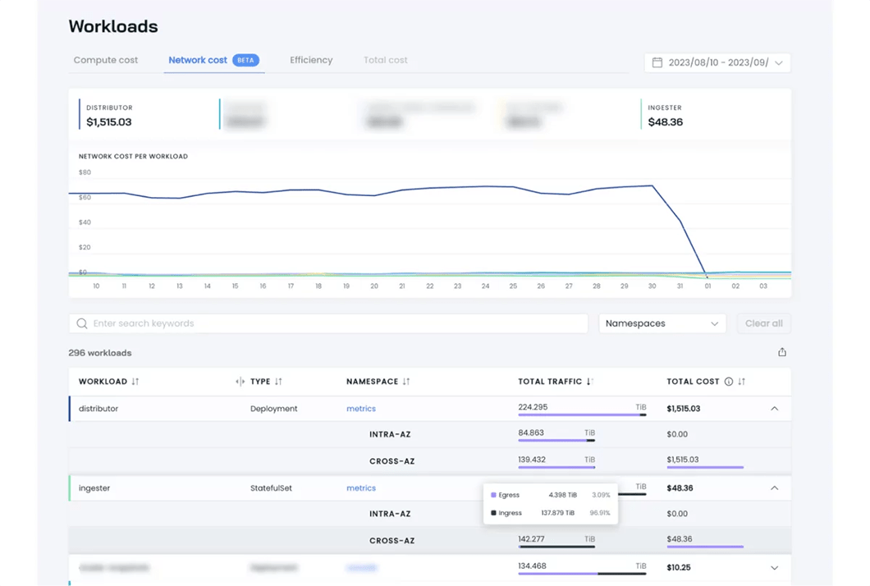Click the Total Cost sort icon
This screenshot has width=870, height=586.
[742, 382]
